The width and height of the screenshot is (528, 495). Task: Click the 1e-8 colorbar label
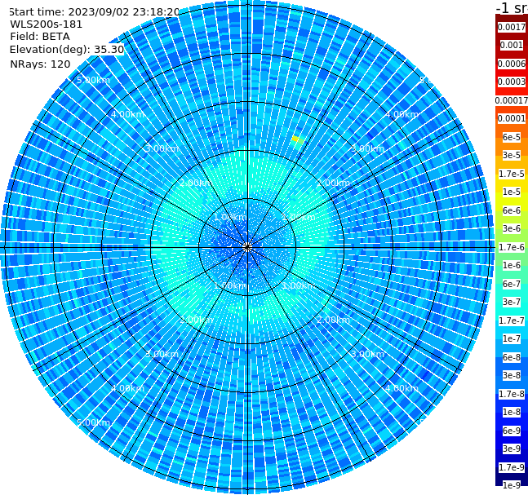[512, 412]
